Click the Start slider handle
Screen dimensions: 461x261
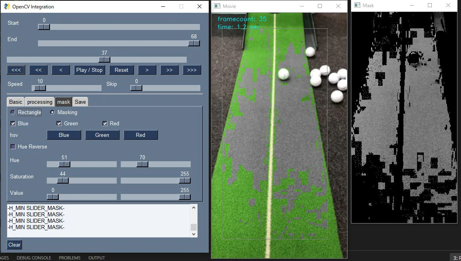tap(44, 27)
